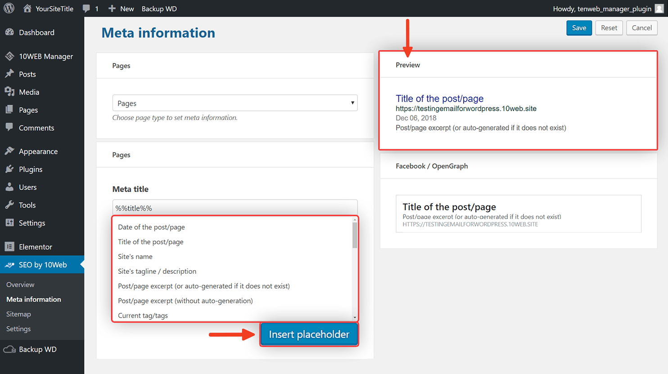Click the placeholder list scrollbar thumb
This screenshot has height=374, width=668.
[x=355, y=235]
